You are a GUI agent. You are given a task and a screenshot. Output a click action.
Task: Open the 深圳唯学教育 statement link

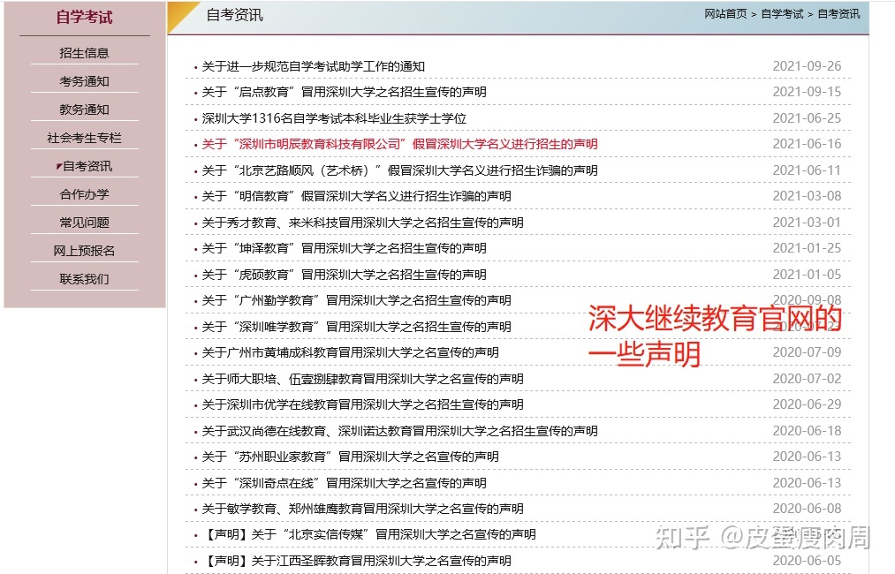point(356,327)
